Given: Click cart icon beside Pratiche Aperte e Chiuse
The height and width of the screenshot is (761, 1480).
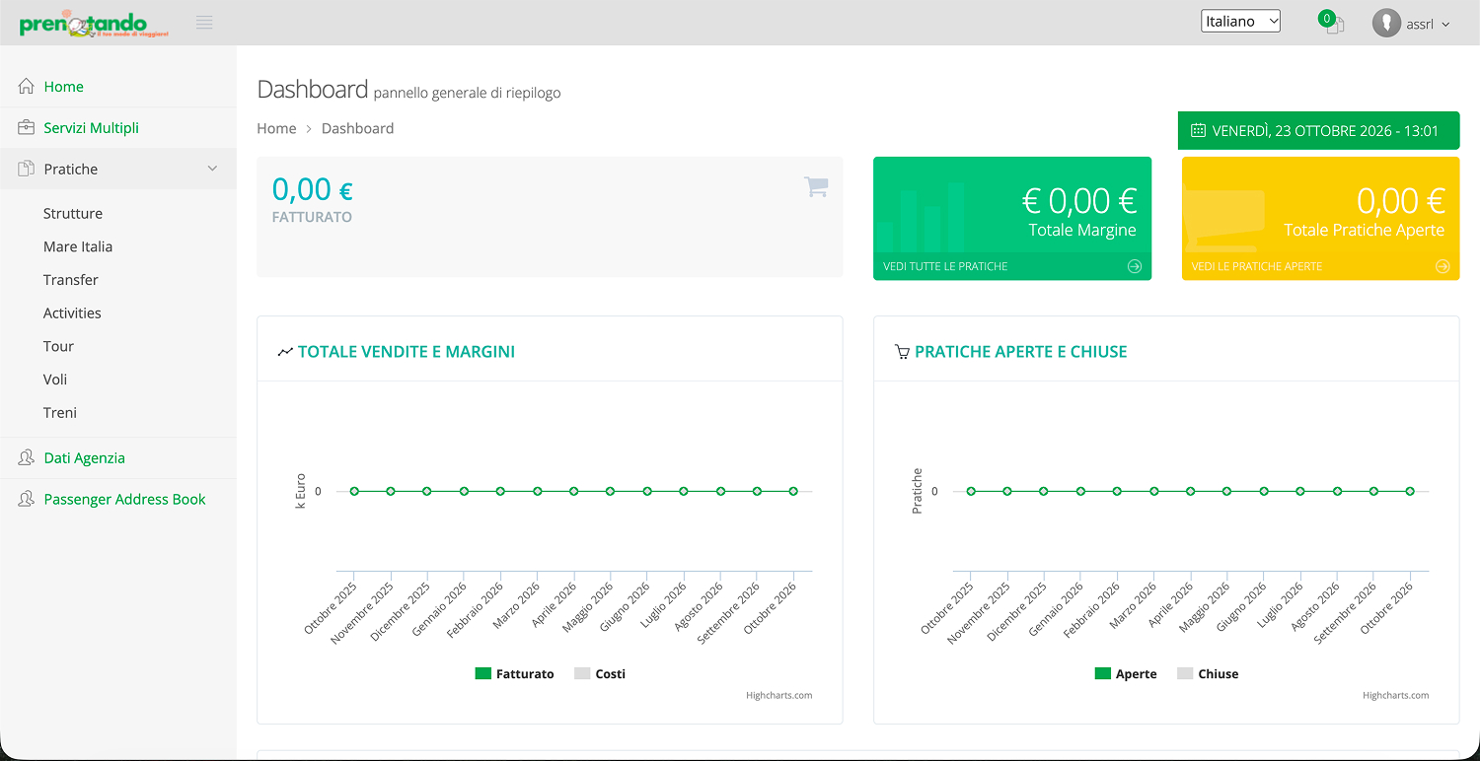Looking at the screenshot, I should 902,352.
